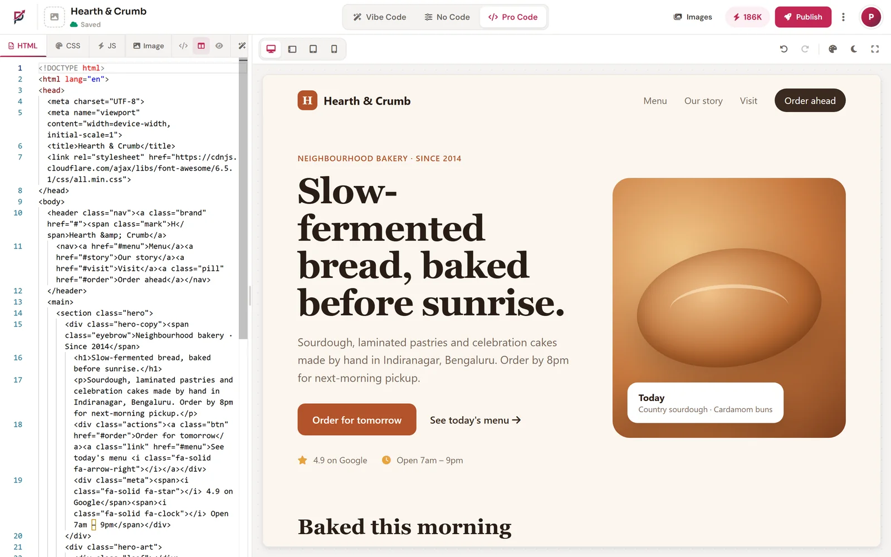Toggle preview-only eye icon
Viewport: 891px width, 557px height.
(x=219, y=46)
